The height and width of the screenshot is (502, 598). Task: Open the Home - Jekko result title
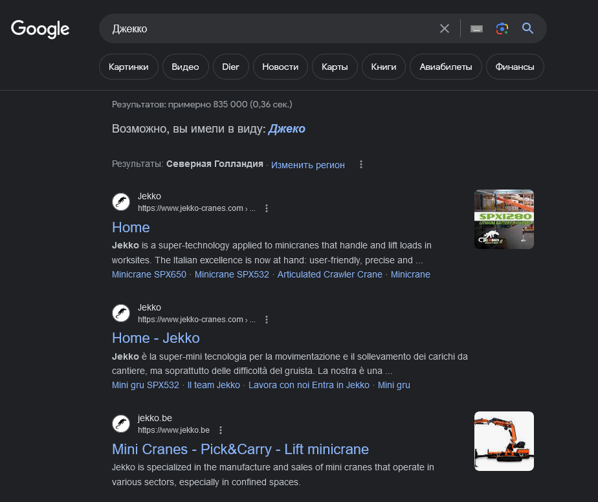pyautogui.click(x=156, y=338)
